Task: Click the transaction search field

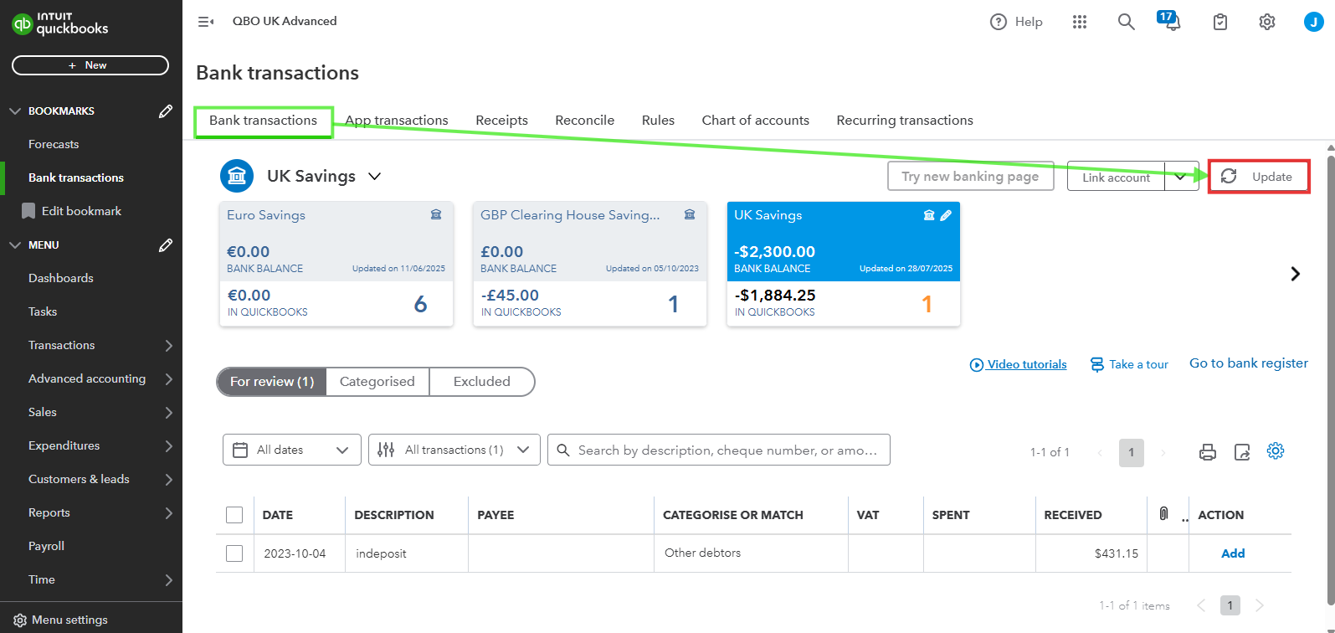Action: [719, 450]
